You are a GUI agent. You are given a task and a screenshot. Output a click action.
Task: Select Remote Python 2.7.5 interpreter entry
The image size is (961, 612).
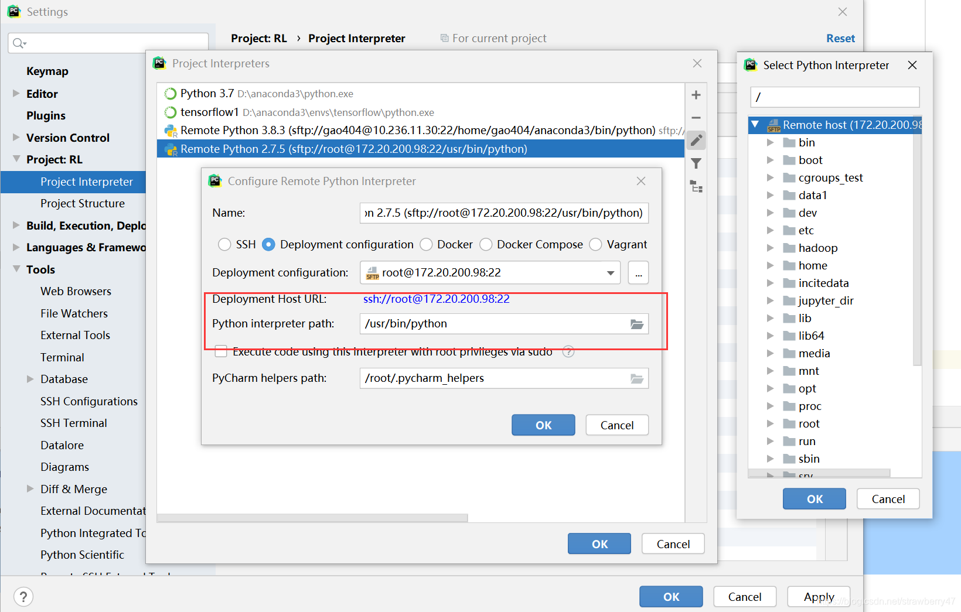421,149
